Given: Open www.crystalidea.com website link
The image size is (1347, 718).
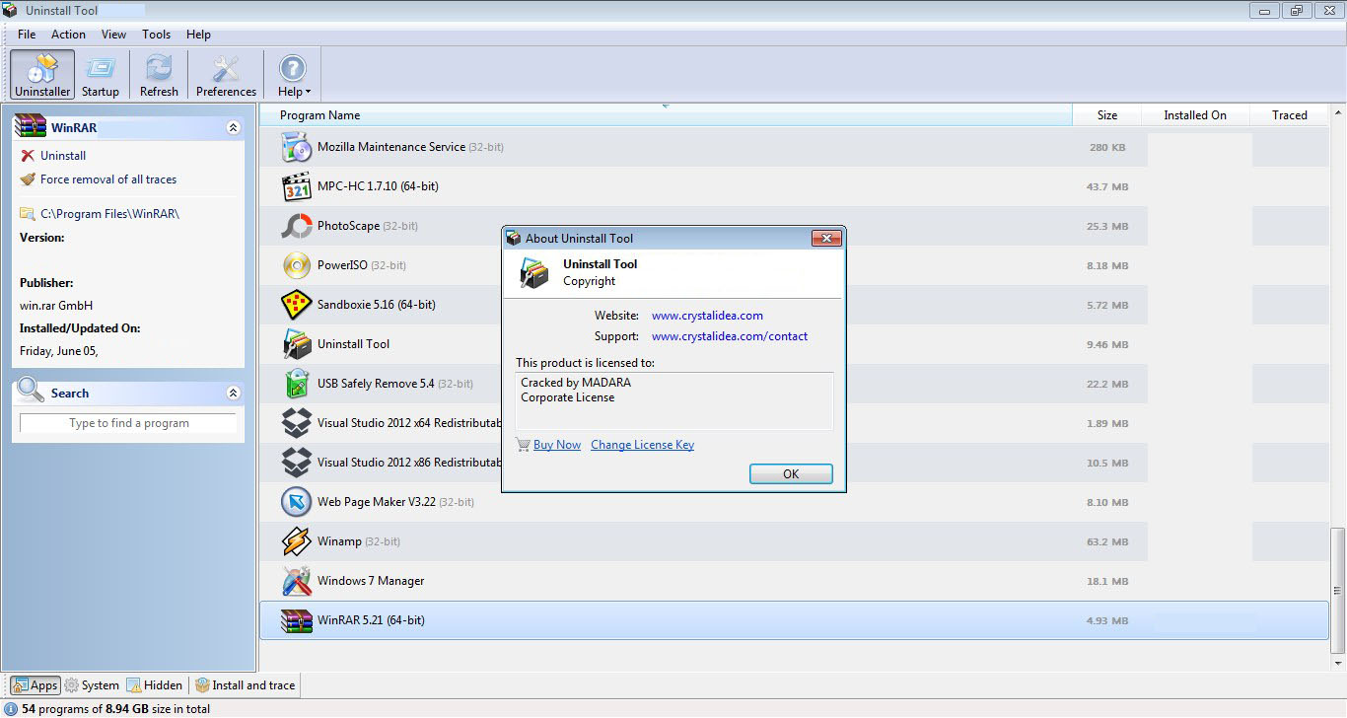Looking at the screenshot, I should pos(707,316).
